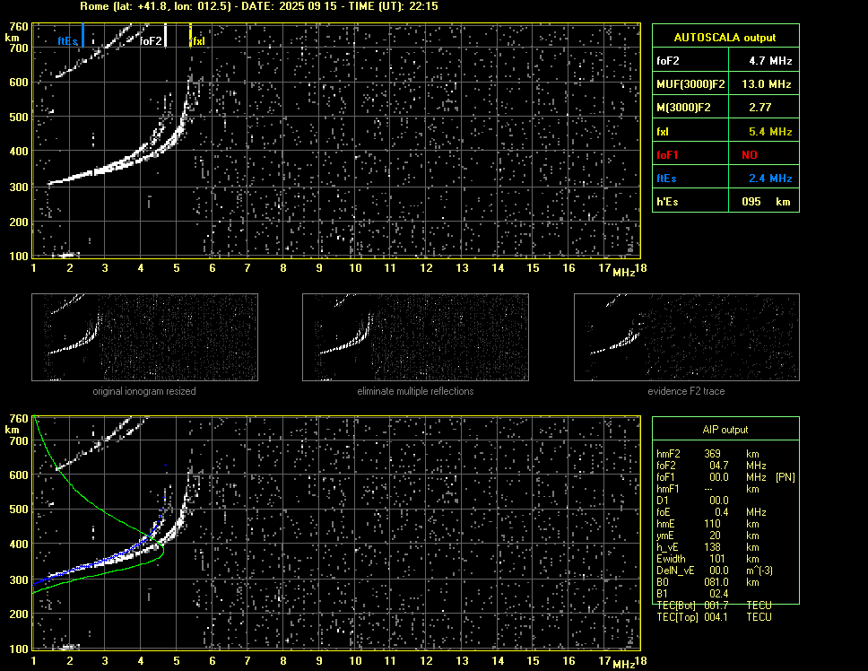868x671 pixels.
Task: Click the 'original ionogram resized' caption text
Action: [144, 391]
